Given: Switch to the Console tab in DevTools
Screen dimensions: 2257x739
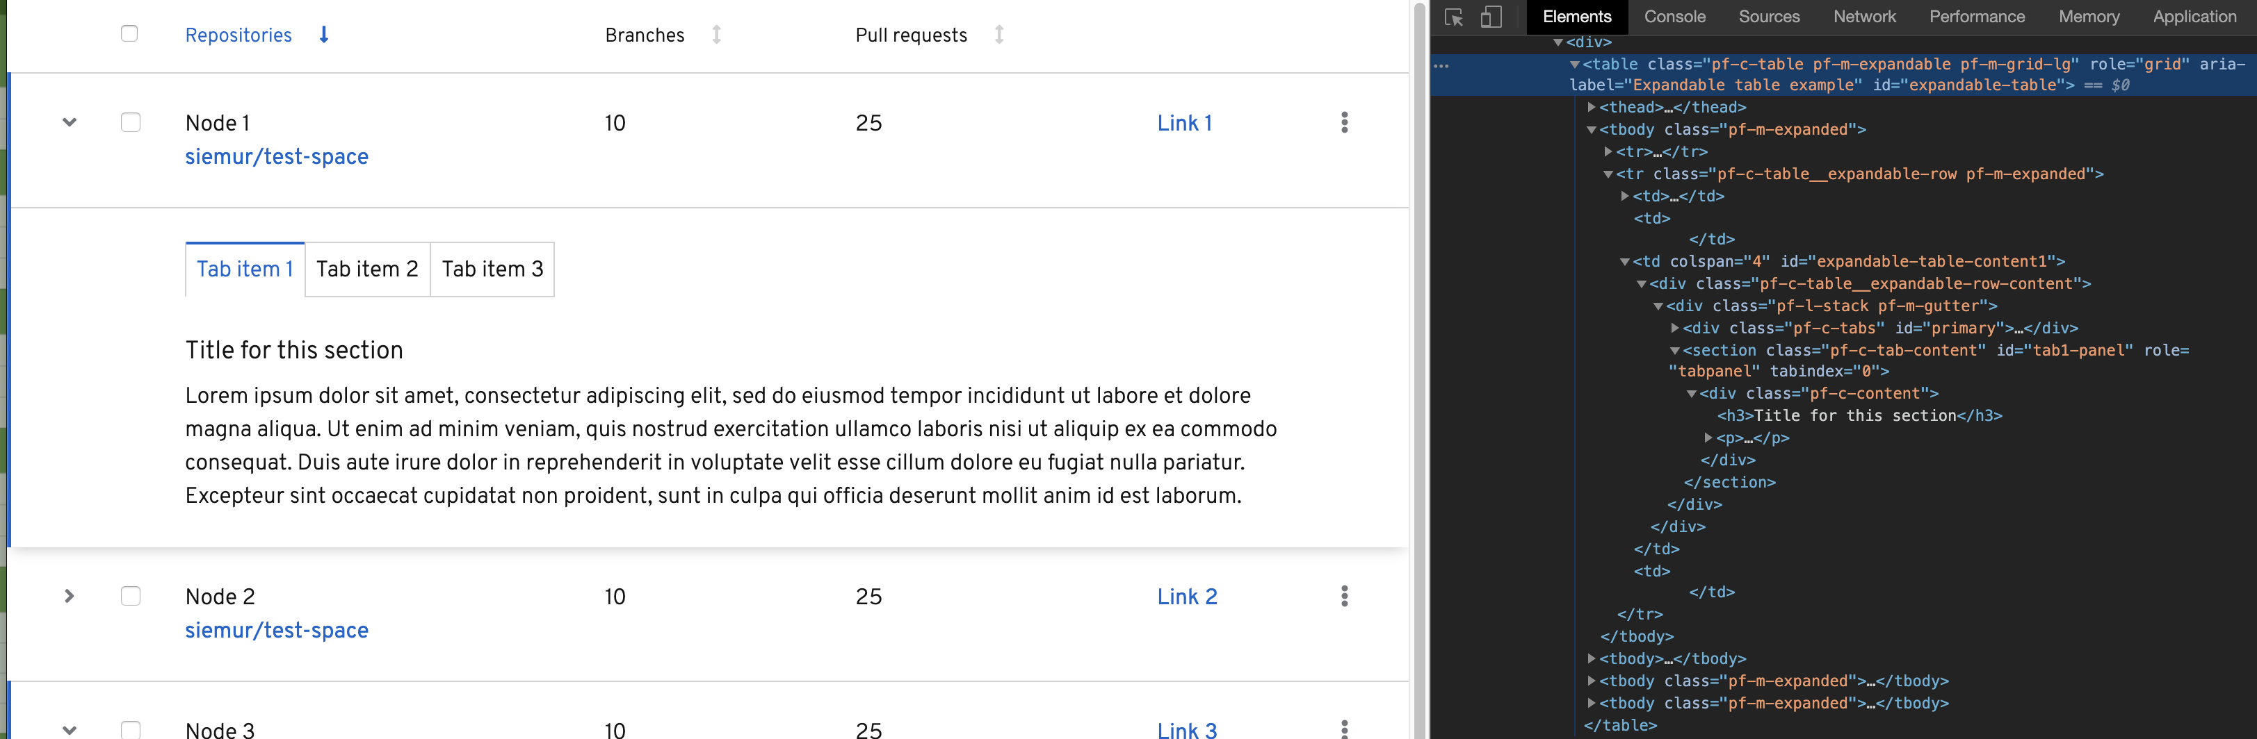Looking at the screenshot, I should pyautogui.click(x=1674, y=17).
